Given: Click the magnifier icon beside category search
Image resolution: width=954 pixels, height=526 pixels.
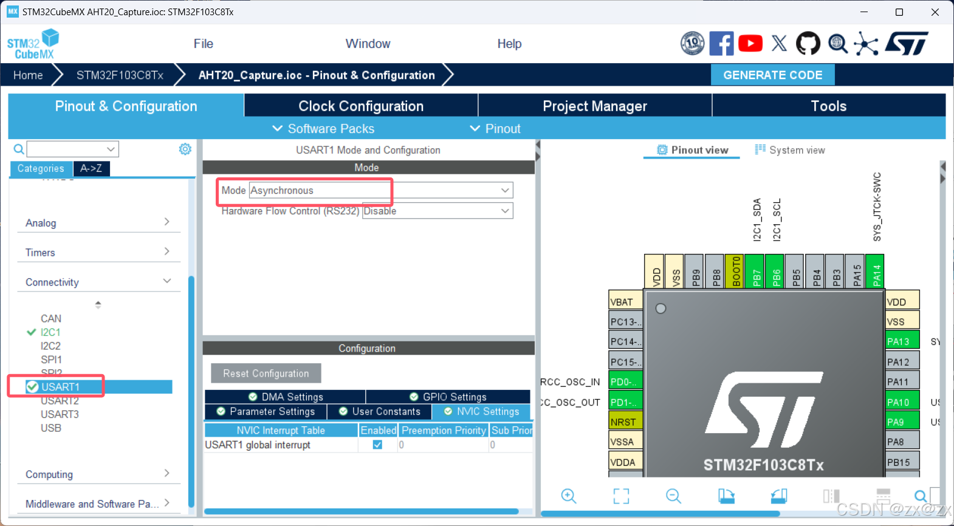Looking at the screenshot, I should click(19, 149).
